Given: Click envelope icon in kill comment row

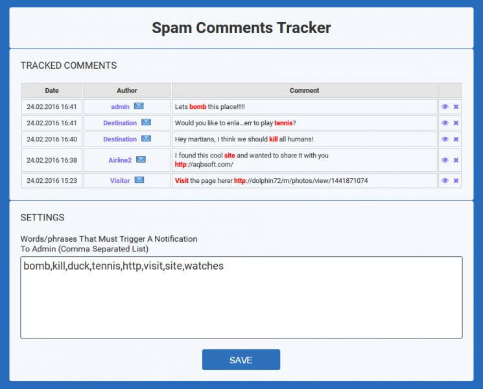Looking at the screenshot, I should pyautogui.click(x=146, y=139).
